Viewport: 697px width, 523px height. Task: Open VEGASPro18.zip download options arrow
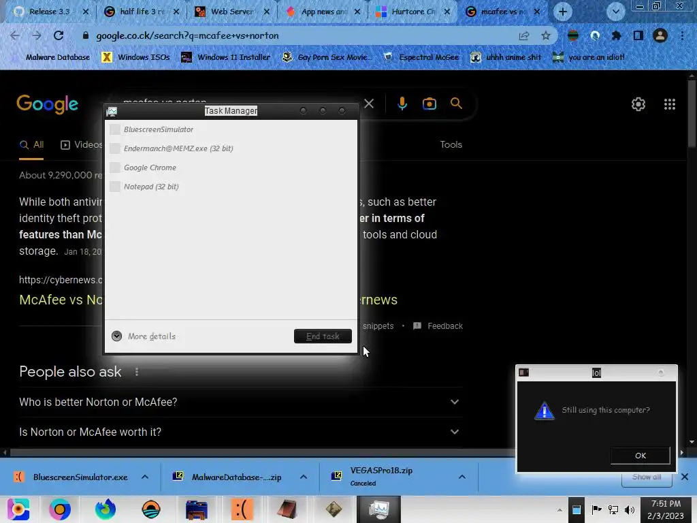(x=462, y=477)
